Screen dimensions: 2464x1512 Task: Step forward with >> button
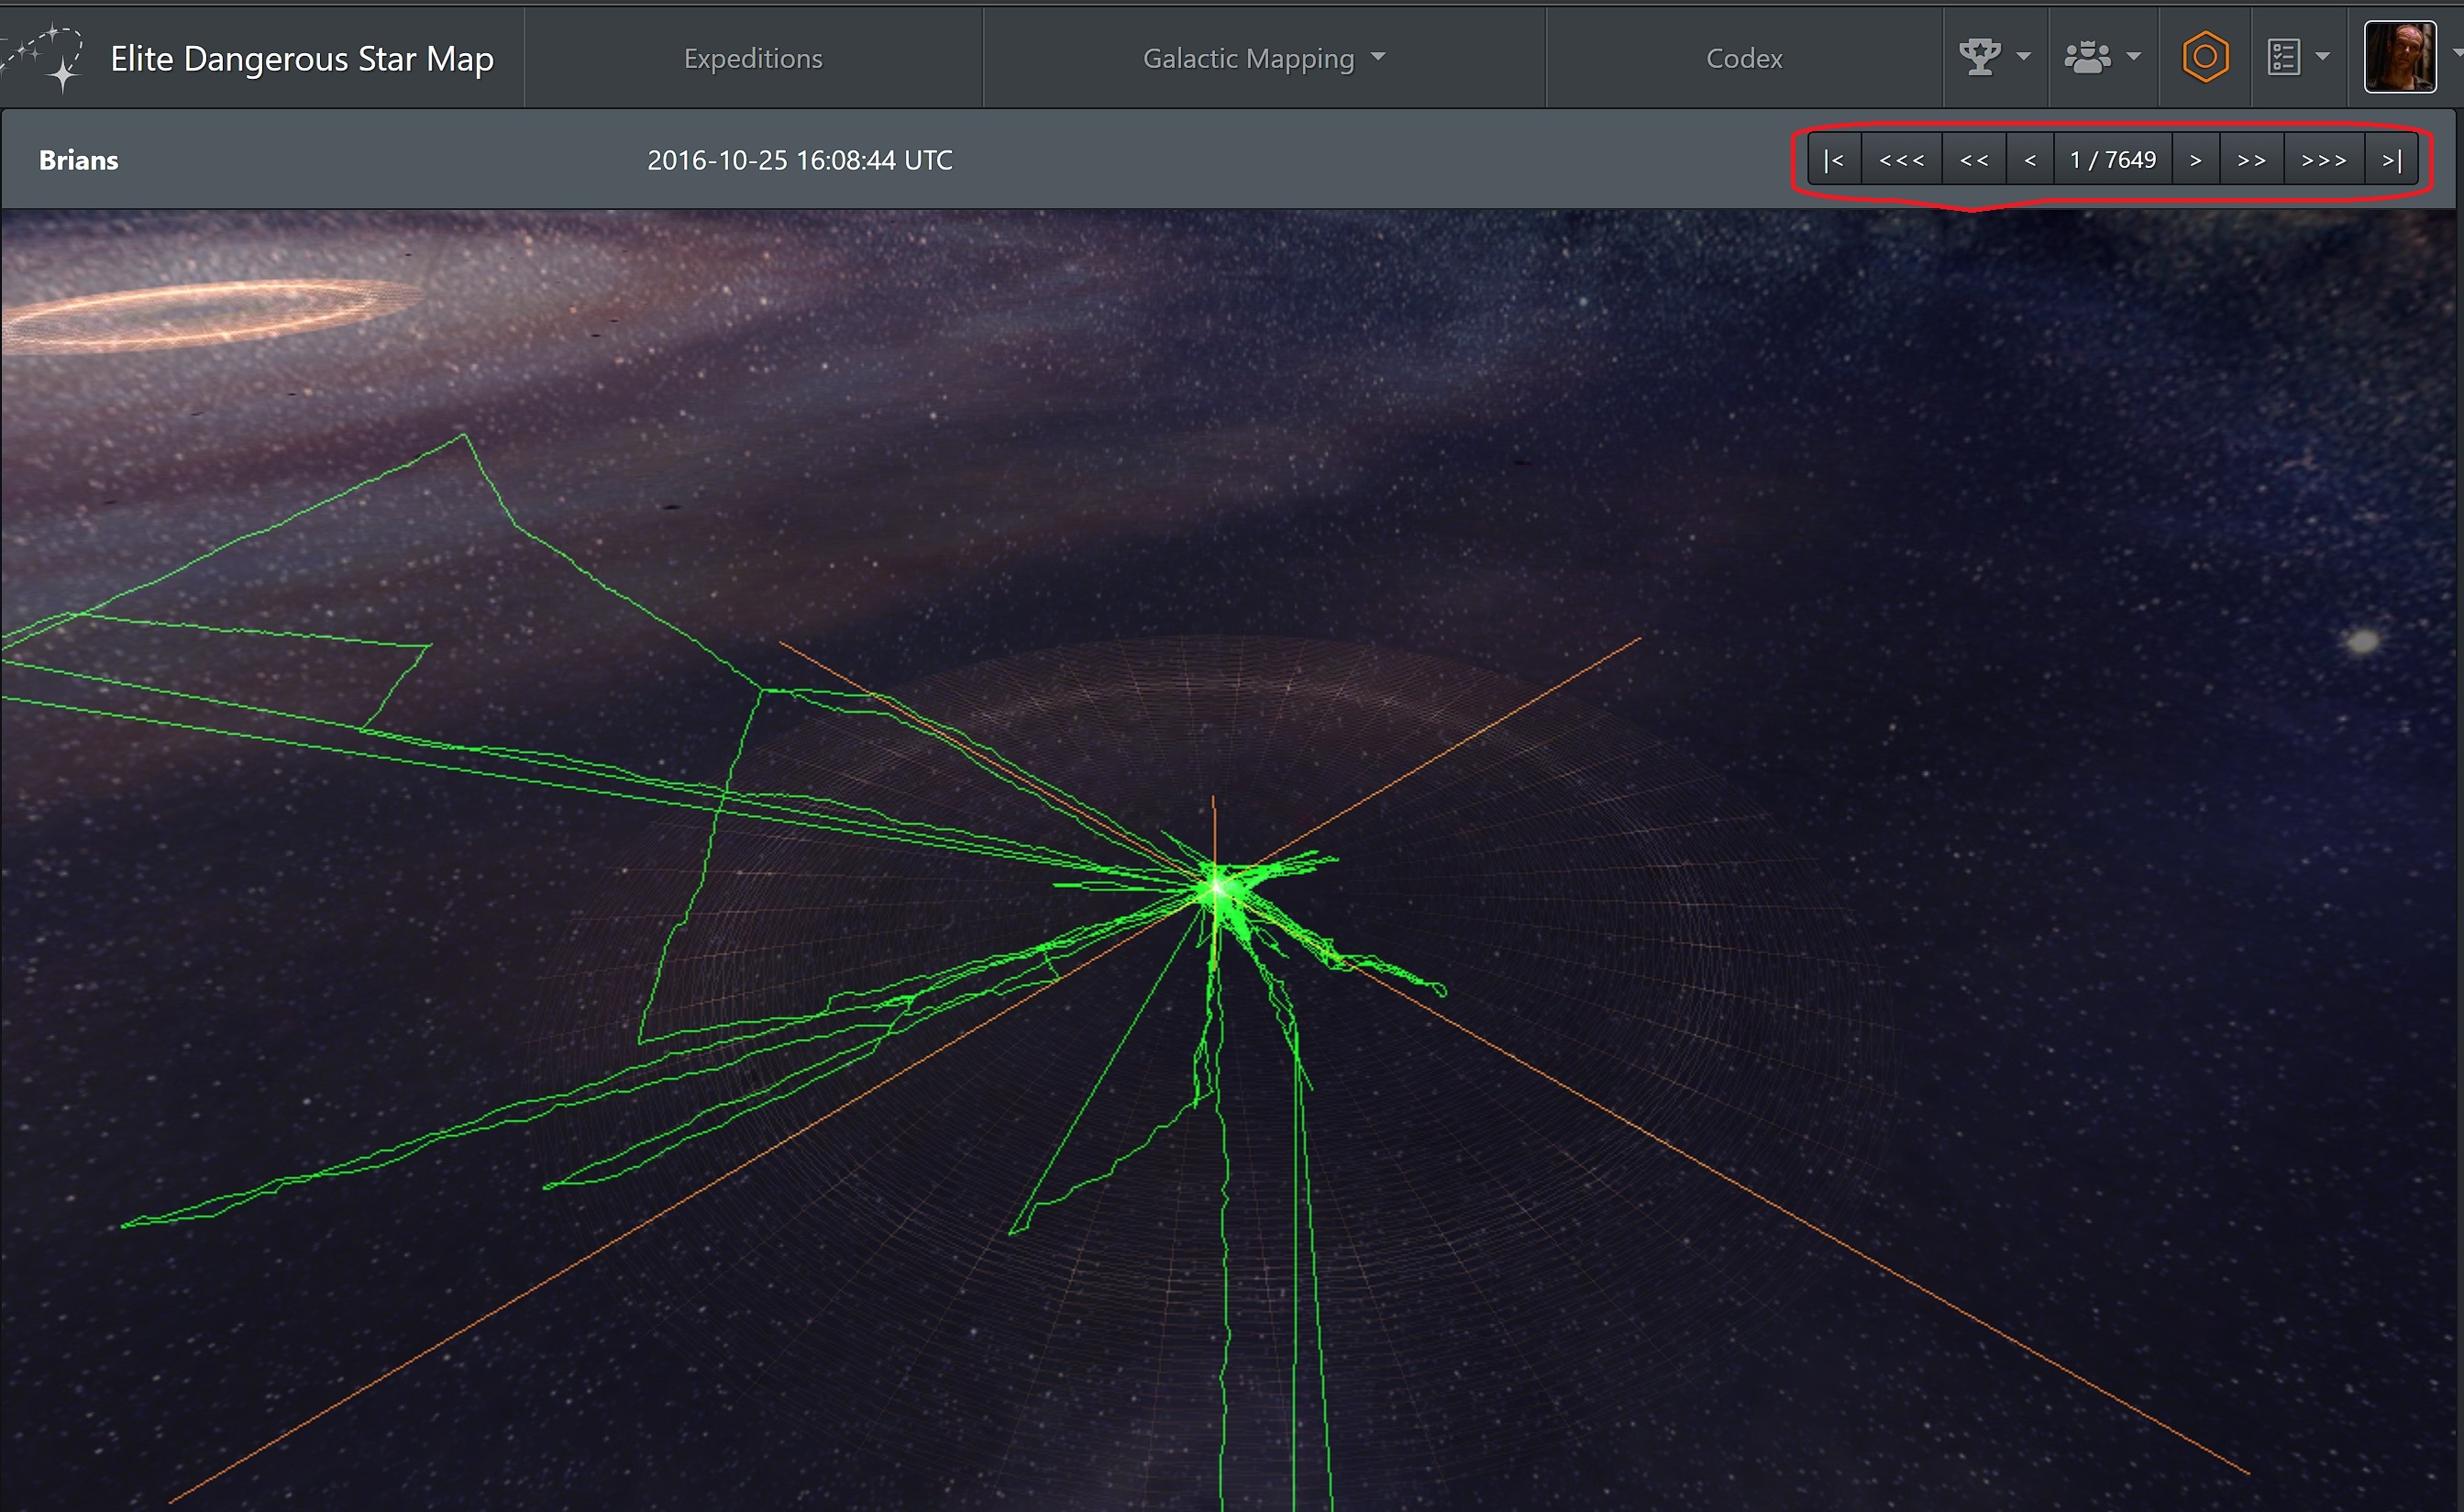coord(2252,160)
